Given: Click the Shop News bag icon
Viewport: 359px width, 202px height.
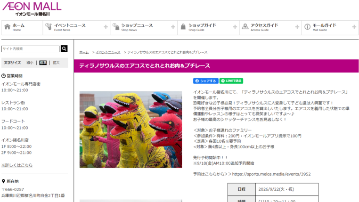Looking at the screenshot, I should pos(116,26).
